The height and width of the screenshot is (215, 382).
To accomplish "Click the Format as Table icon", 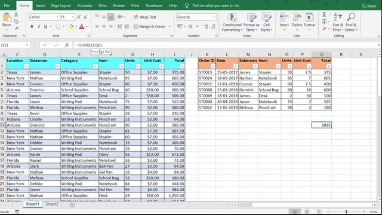I will point(251,17).
